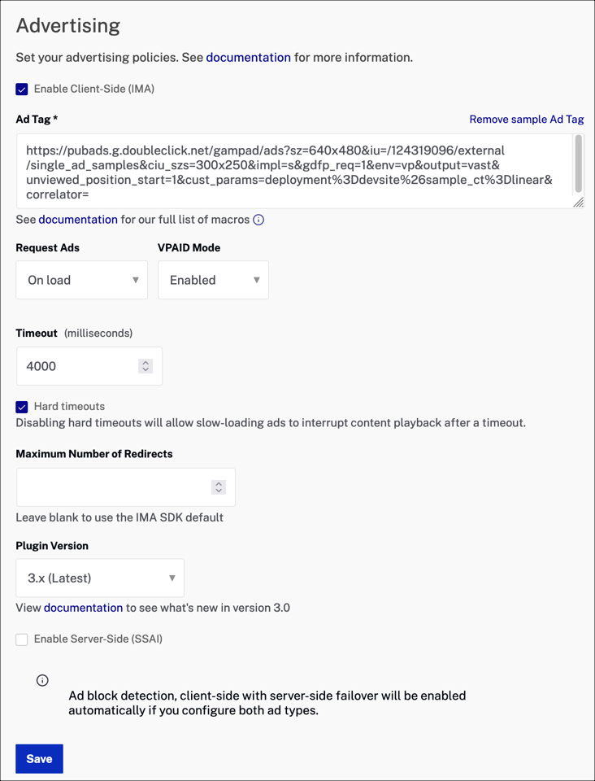Image resolution: width=595 pixels, height=781 pixels.
Task: Click the Ad Tag textarea resize handle
Action: [578, 203]
